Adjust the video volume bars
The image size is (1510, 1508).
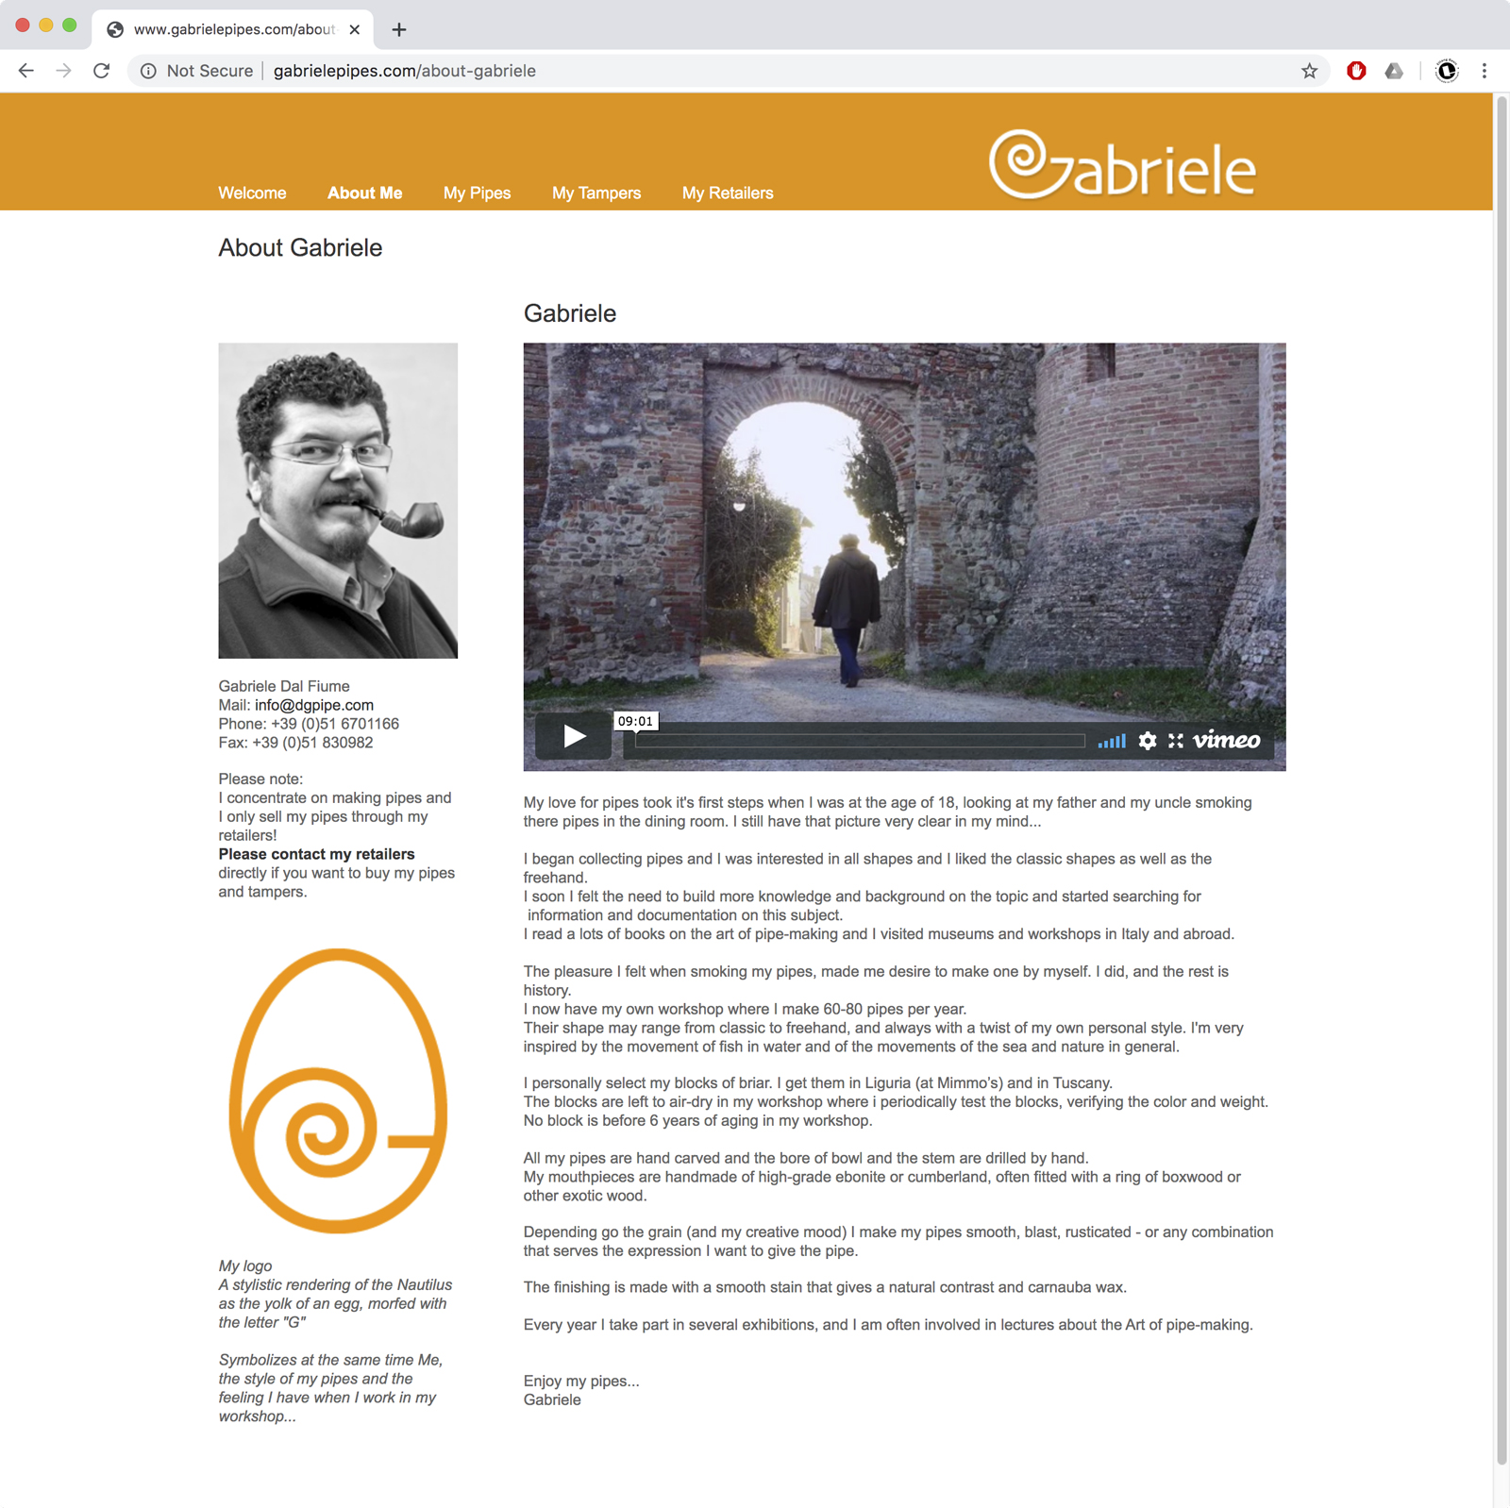[1112, 741]
